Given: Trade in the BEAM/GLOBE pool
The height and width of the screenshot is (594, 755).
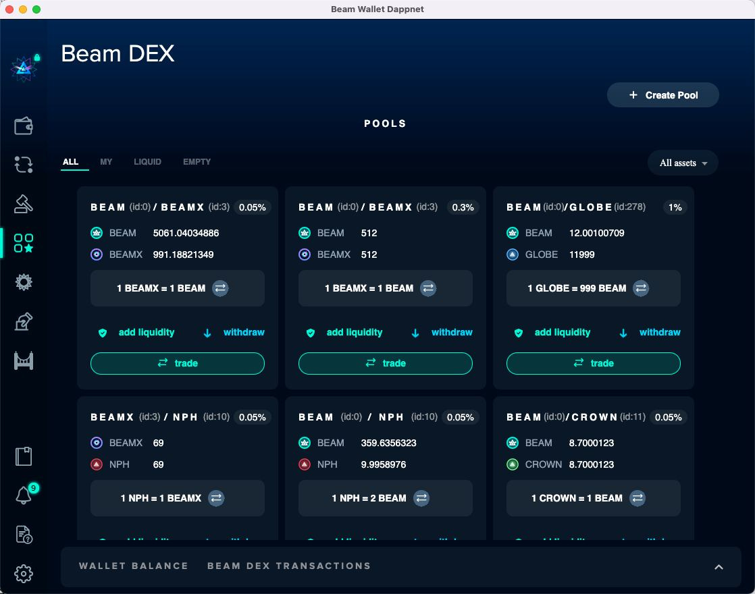Looking at the screenshot, I should pyautogui.click(x=594, y=363).
